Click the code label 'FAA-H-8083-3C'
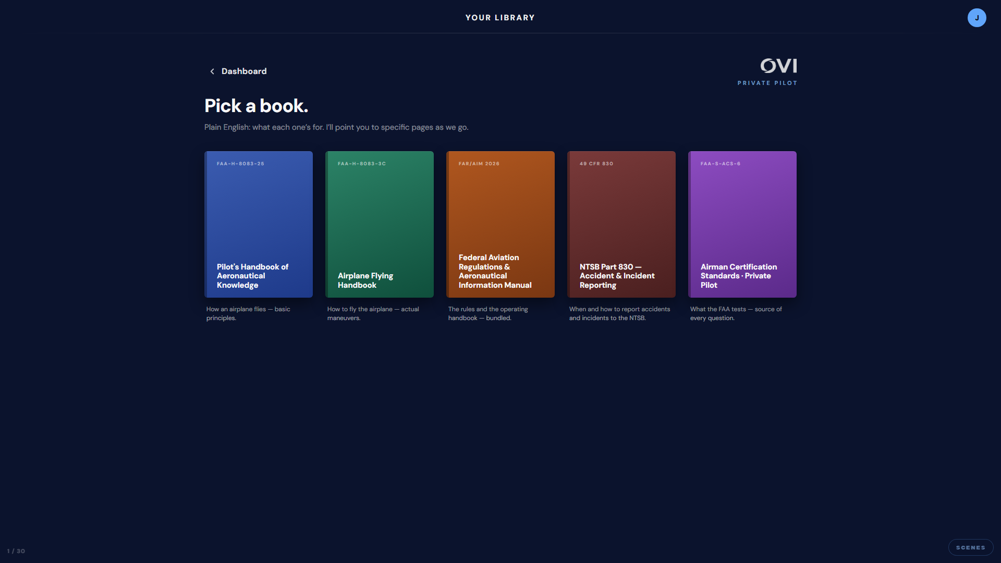1001x563 pixels. [x=362, y=164]
